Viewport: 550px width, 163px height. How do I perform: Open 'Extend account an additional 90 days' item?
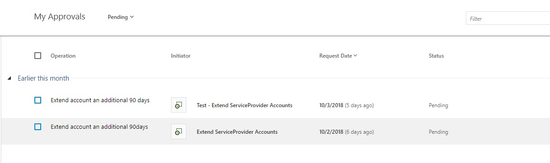tap(100, 100)
